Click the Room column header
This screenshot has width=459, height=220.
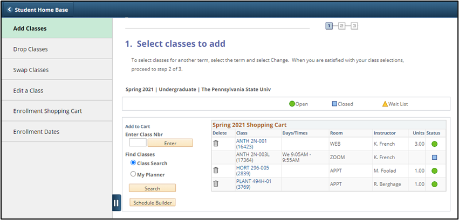click(x=337, y=133)
